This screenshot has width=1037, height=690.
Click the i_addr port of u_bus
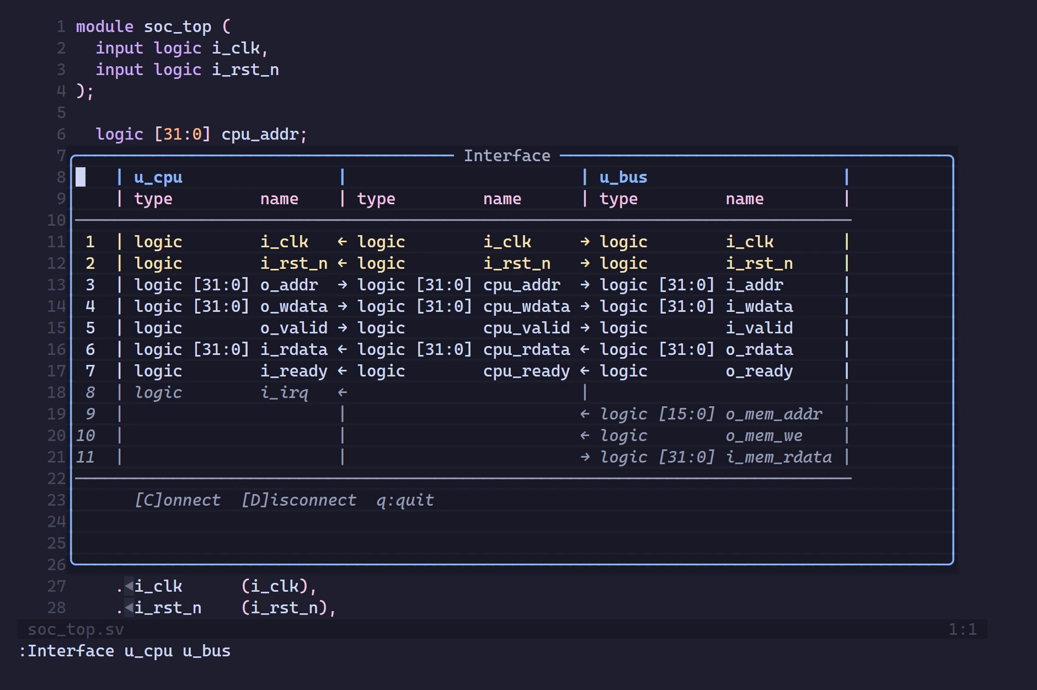click(x=755, y=285)
